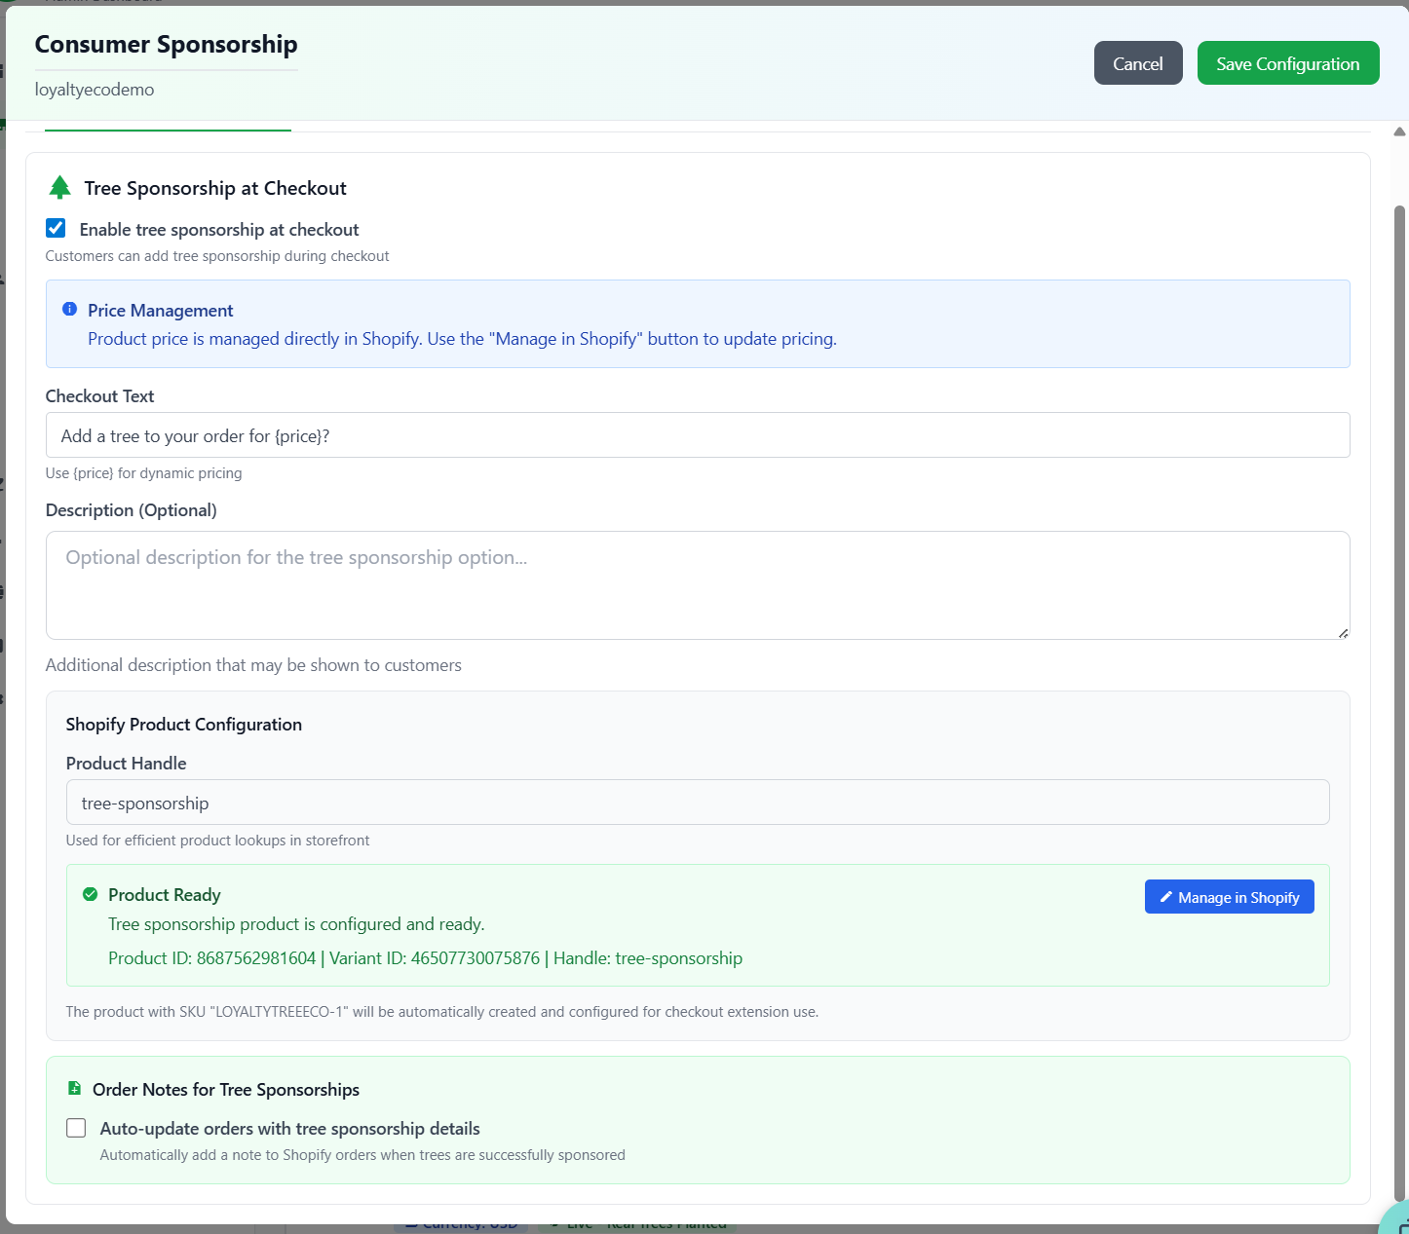Click the Description textarea for tree sponsorship
Screen dimensions: 1409x1234
697,584
